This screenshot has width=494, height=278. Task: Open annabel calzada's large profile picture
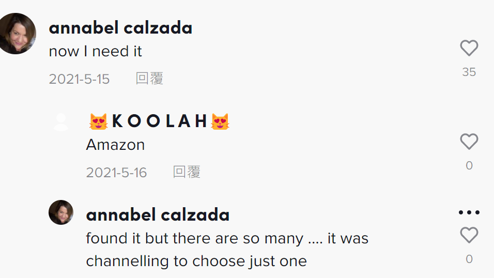coord(16,34)
